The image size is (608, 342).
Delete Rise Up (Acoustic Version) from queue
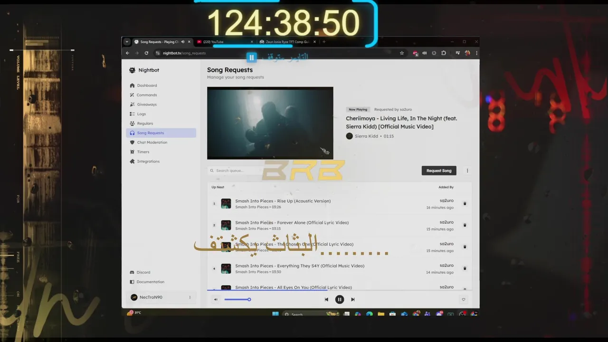click(x=465, y=204)
